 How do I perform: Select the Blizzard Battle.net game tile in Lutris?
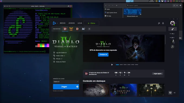(x=132, y=13)
